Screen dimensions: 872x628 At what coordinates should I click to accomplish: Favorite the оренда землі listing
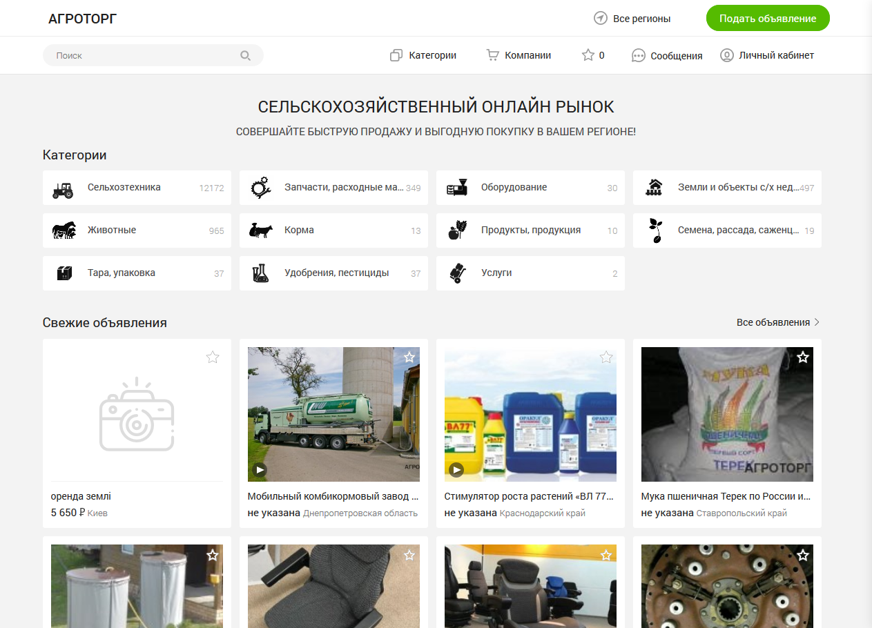[213, 357]
